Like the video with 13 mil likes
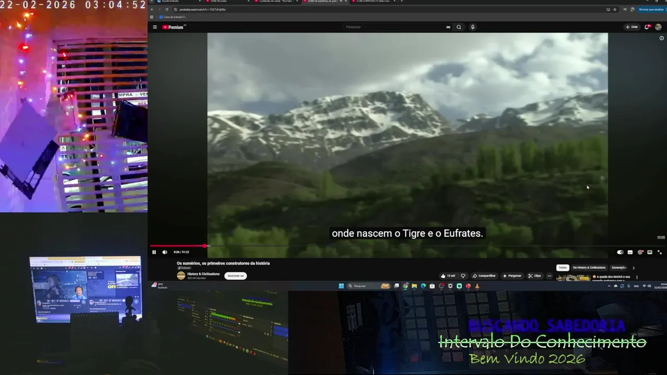 tap(448, 276)
